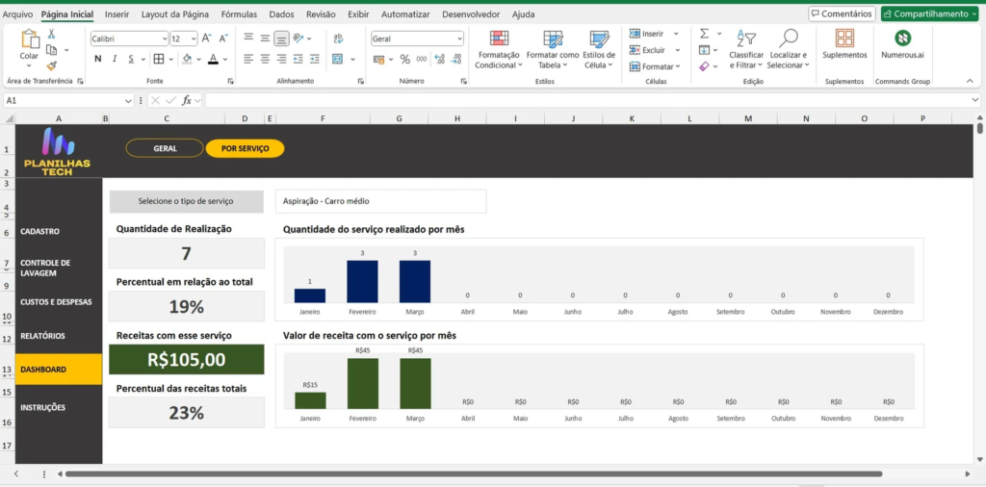986x487 pixels.
Task: Click the Cut scissors icon
Action: (51, 34)
